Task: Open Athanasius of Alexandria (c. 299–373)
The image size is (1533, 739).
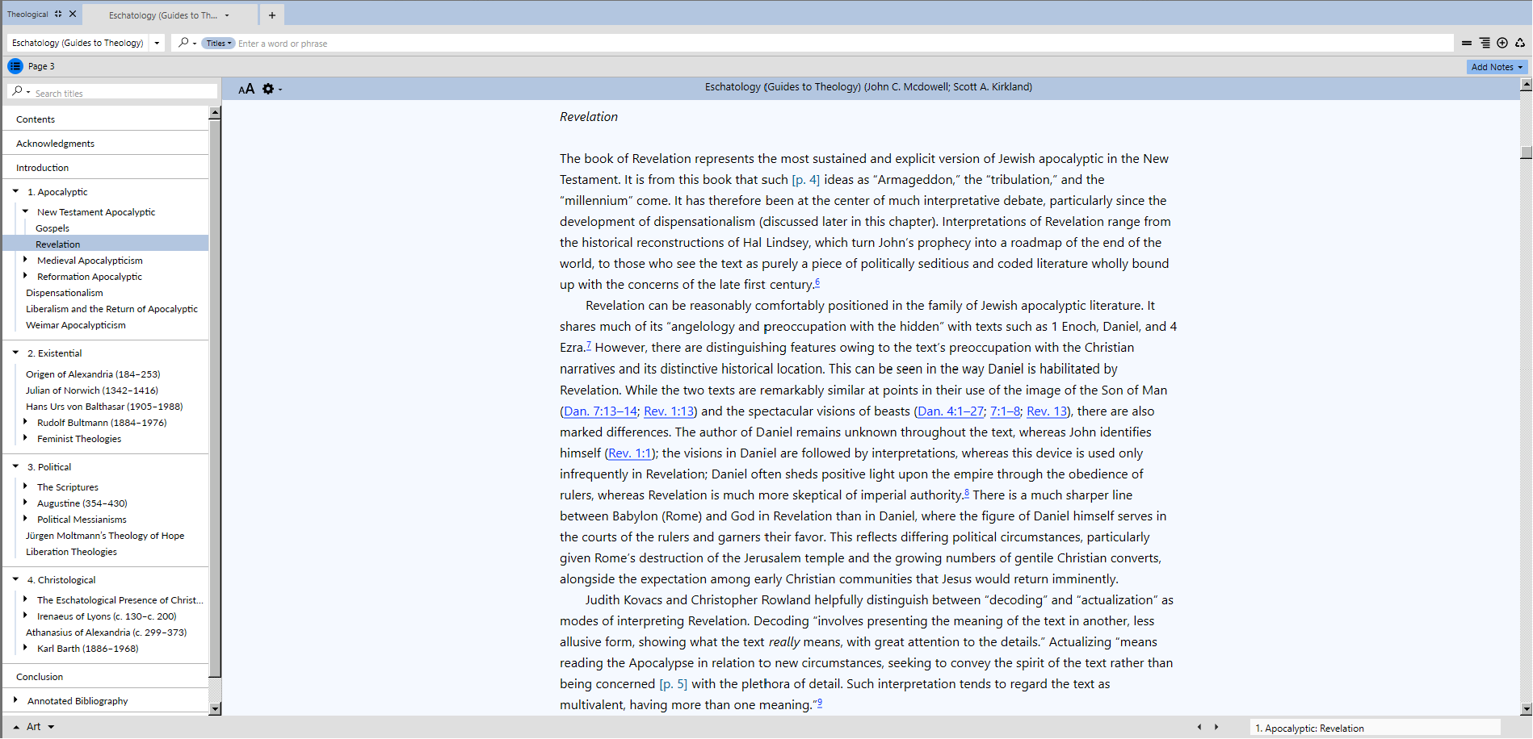Action: tap(106, 633)
